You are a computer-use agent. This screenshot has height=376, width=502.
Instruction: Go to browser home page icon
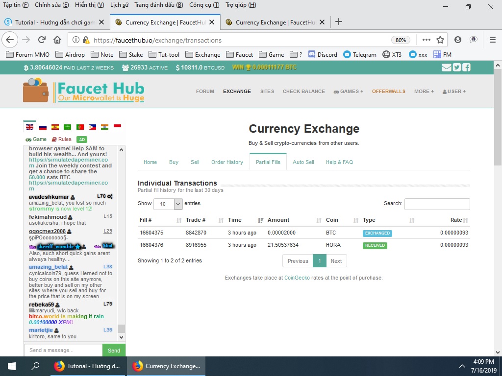57,40
